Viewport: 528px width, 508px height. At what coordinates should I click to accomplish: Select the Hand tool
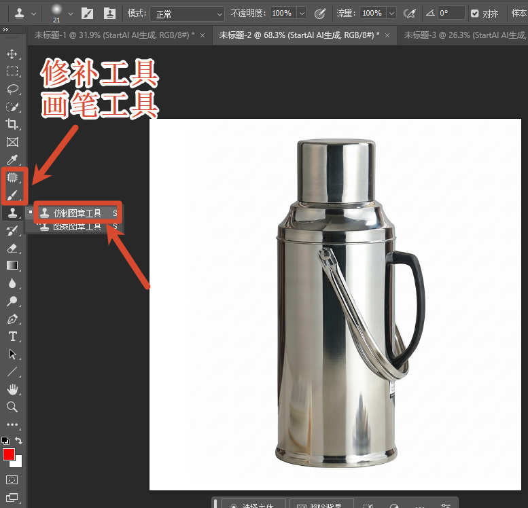[x=12, y=390]
